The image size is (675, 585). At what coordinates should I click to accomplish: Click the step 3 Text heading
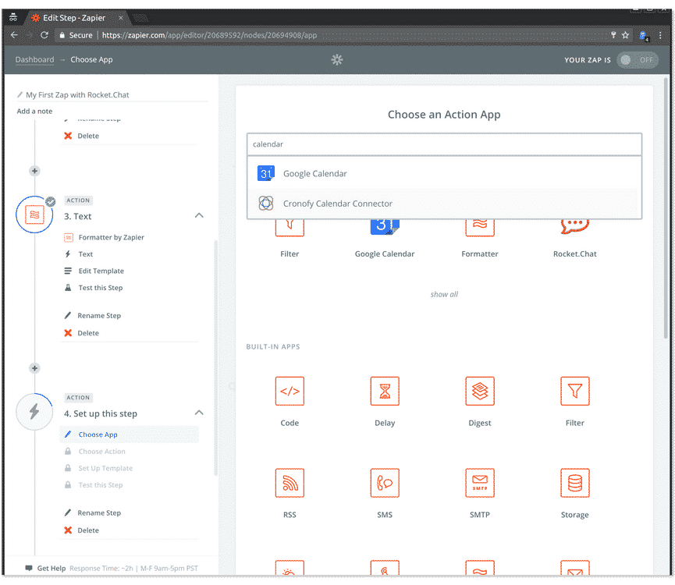(77, 216)
